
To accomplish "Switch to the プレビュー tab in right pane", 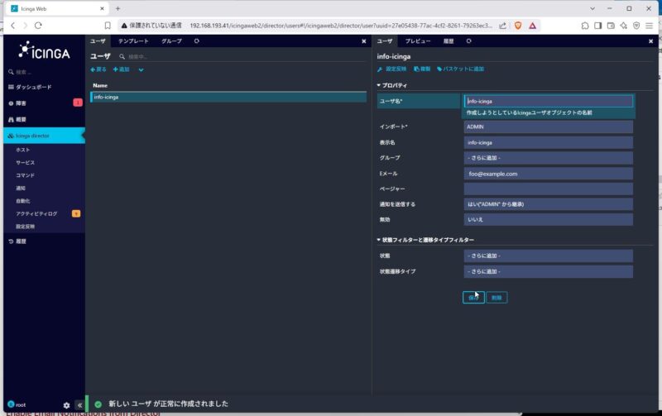I will (418, 41).
